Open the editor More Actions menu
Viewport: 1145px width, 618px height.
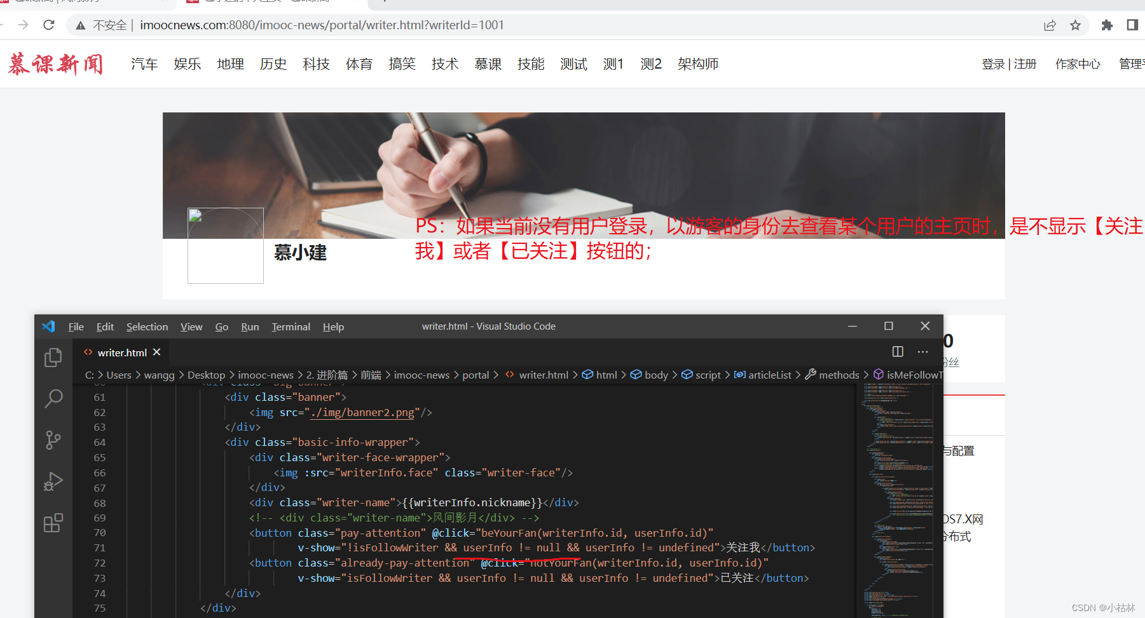point(922,351)
